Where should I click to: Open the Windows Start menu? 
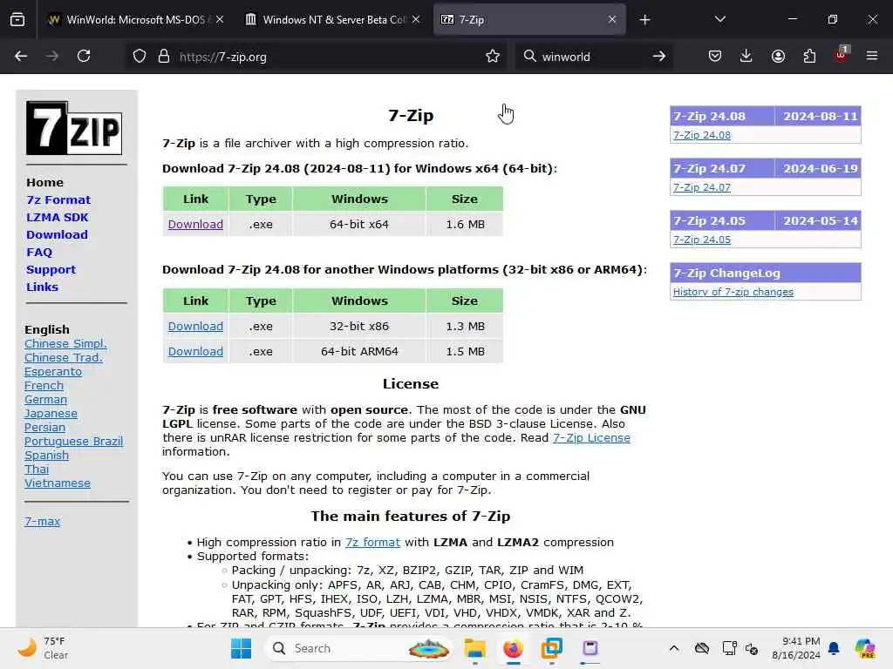click(x=241, y=648)
